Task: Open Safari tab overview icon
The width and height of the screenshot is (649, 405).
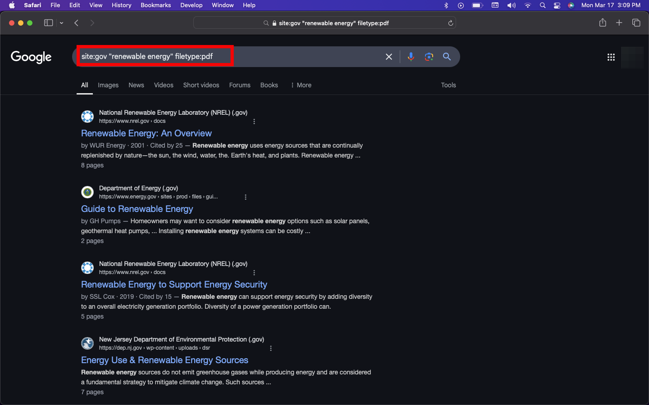Action: 636,23
